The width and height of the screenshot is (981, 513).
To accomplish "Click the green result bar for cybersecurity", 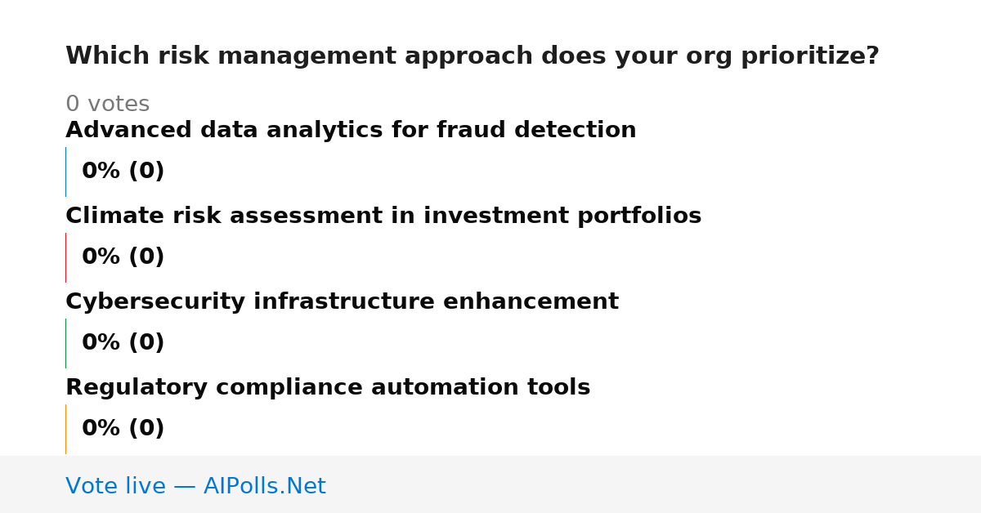I will [x=65, y=343].
